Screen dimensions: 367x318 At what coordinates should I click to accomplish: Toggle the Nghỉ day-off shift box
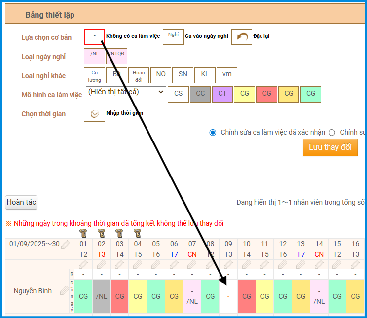pyautogui.click(x=173, y=37)
